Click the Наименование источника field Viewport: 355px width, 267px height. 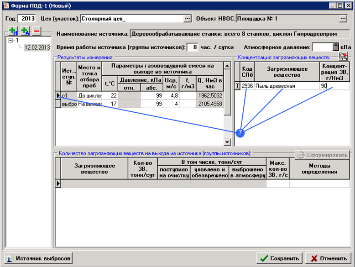coord(240,34)
